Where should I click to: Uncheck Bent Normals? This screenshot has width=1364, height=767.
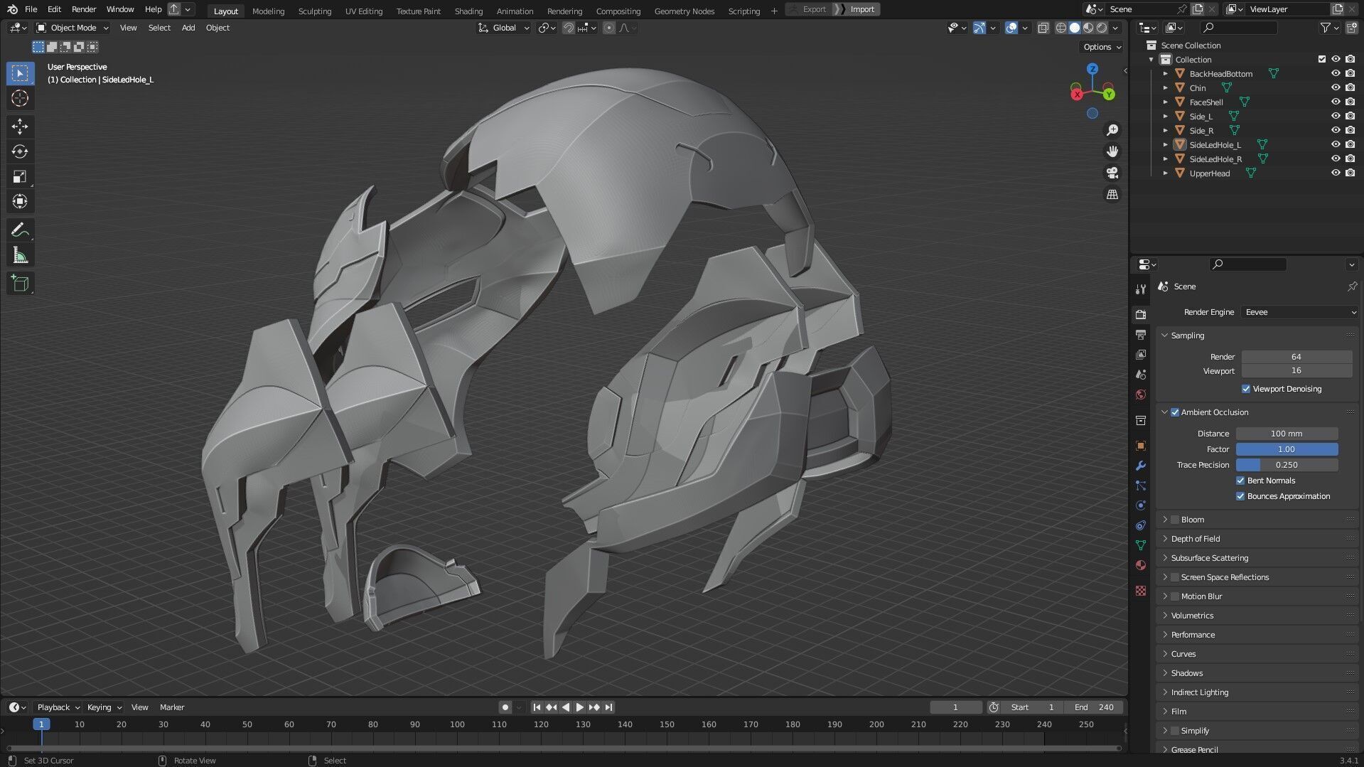1240,481
